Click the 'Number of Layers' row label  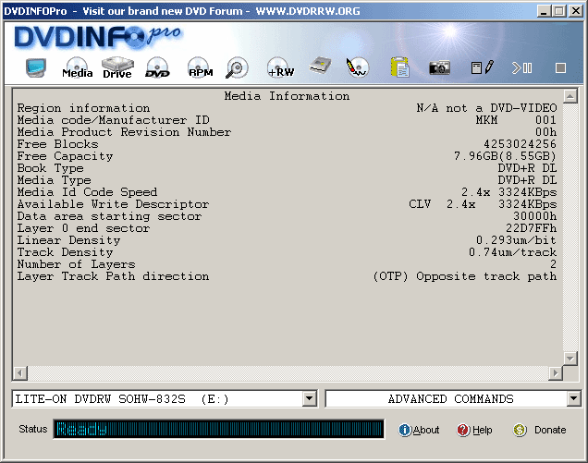76,264
